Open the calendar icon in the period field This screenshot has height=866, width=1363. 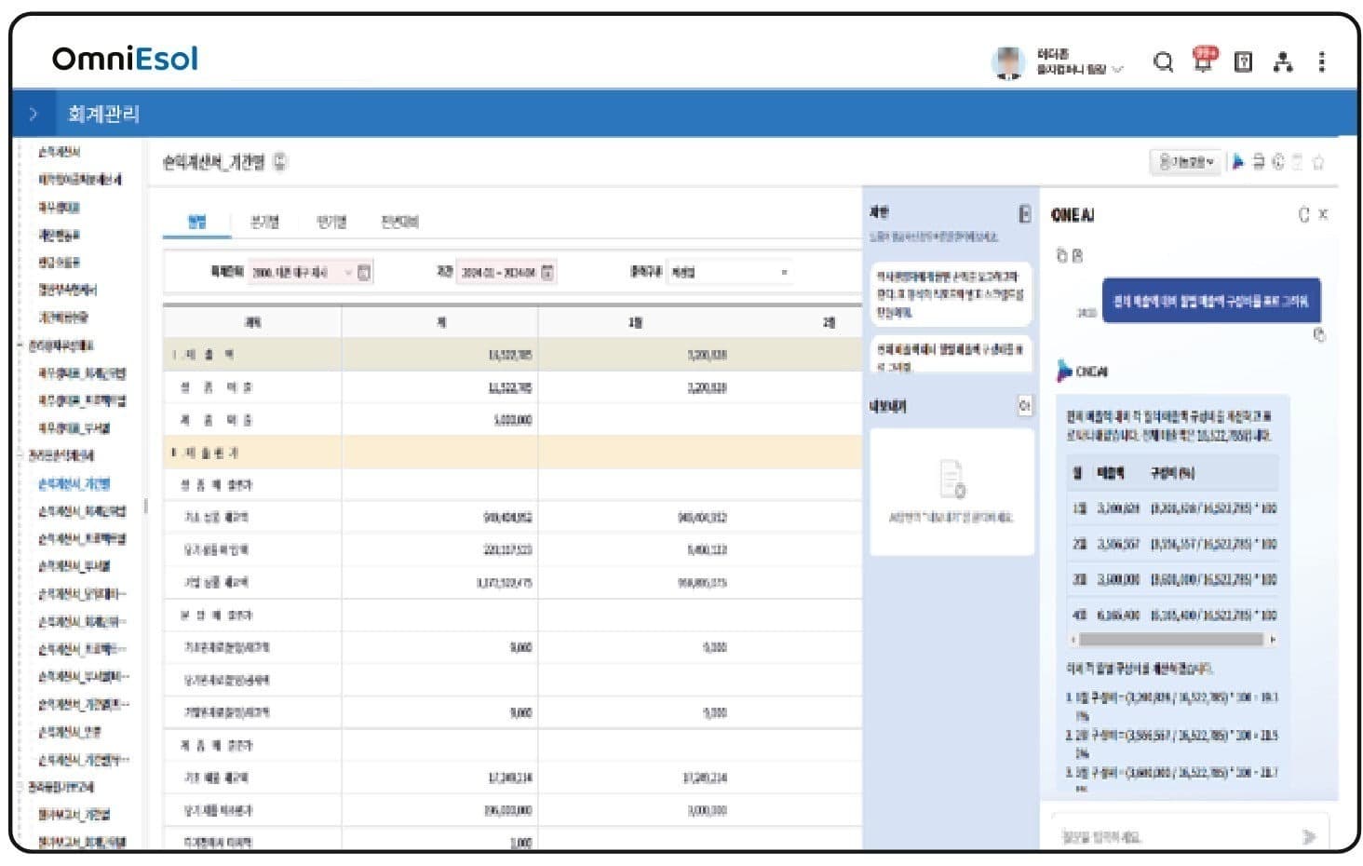[547, 272]
